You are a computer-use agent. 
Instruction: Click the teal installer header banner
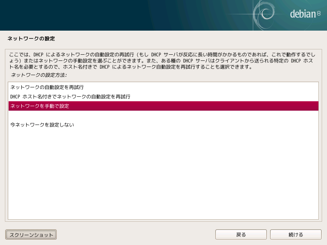coord(123,15)
